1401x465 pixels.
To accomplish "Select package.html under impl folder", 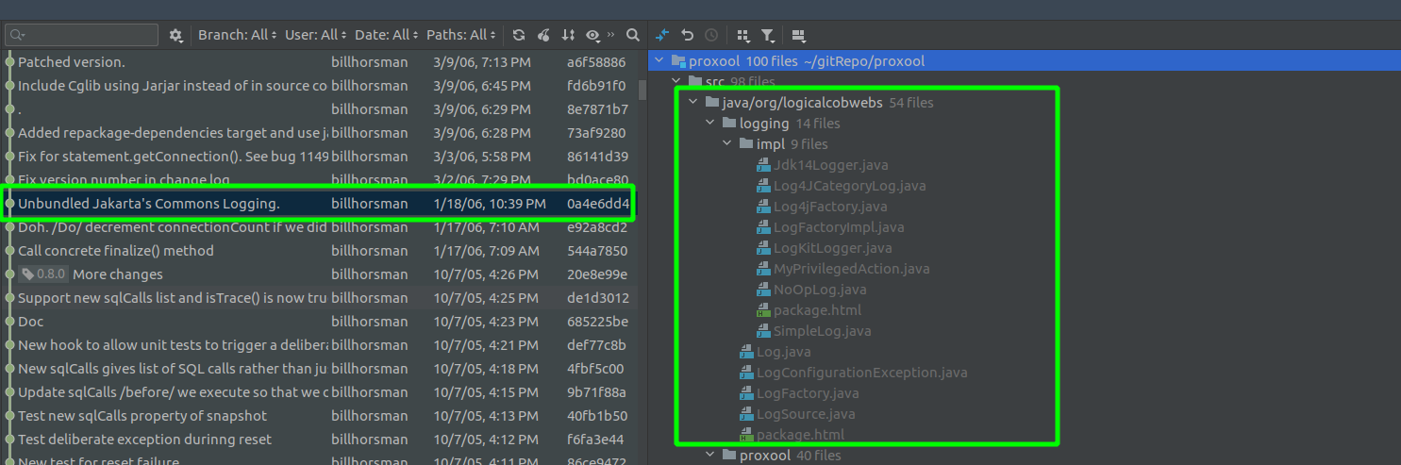I will point(817,310).
